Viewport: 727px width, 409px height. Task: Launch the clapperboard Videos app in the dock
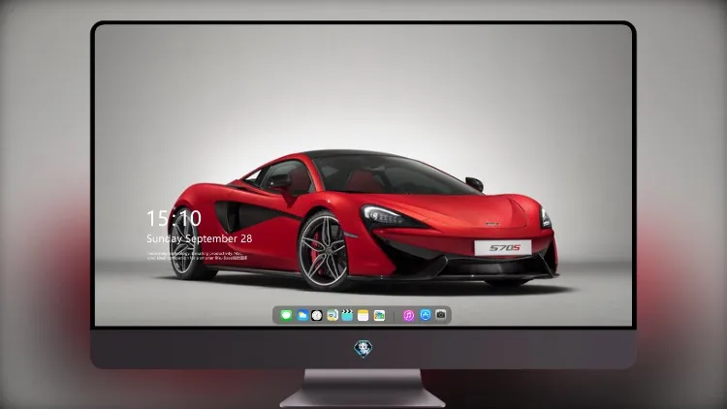pyautogui.click(x=347, y=315)
